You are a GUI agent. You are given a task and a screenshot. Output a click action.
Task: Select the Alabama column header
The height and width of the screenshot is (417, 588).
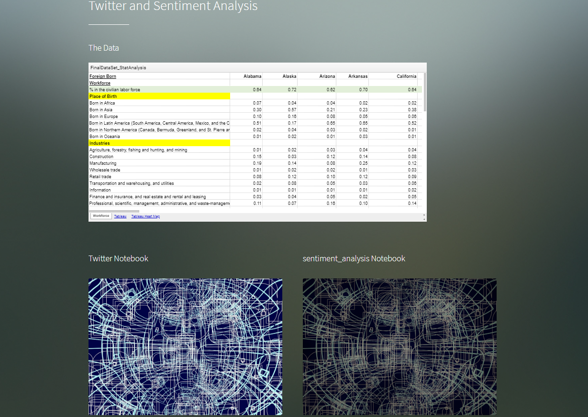[x=253, y=75]
